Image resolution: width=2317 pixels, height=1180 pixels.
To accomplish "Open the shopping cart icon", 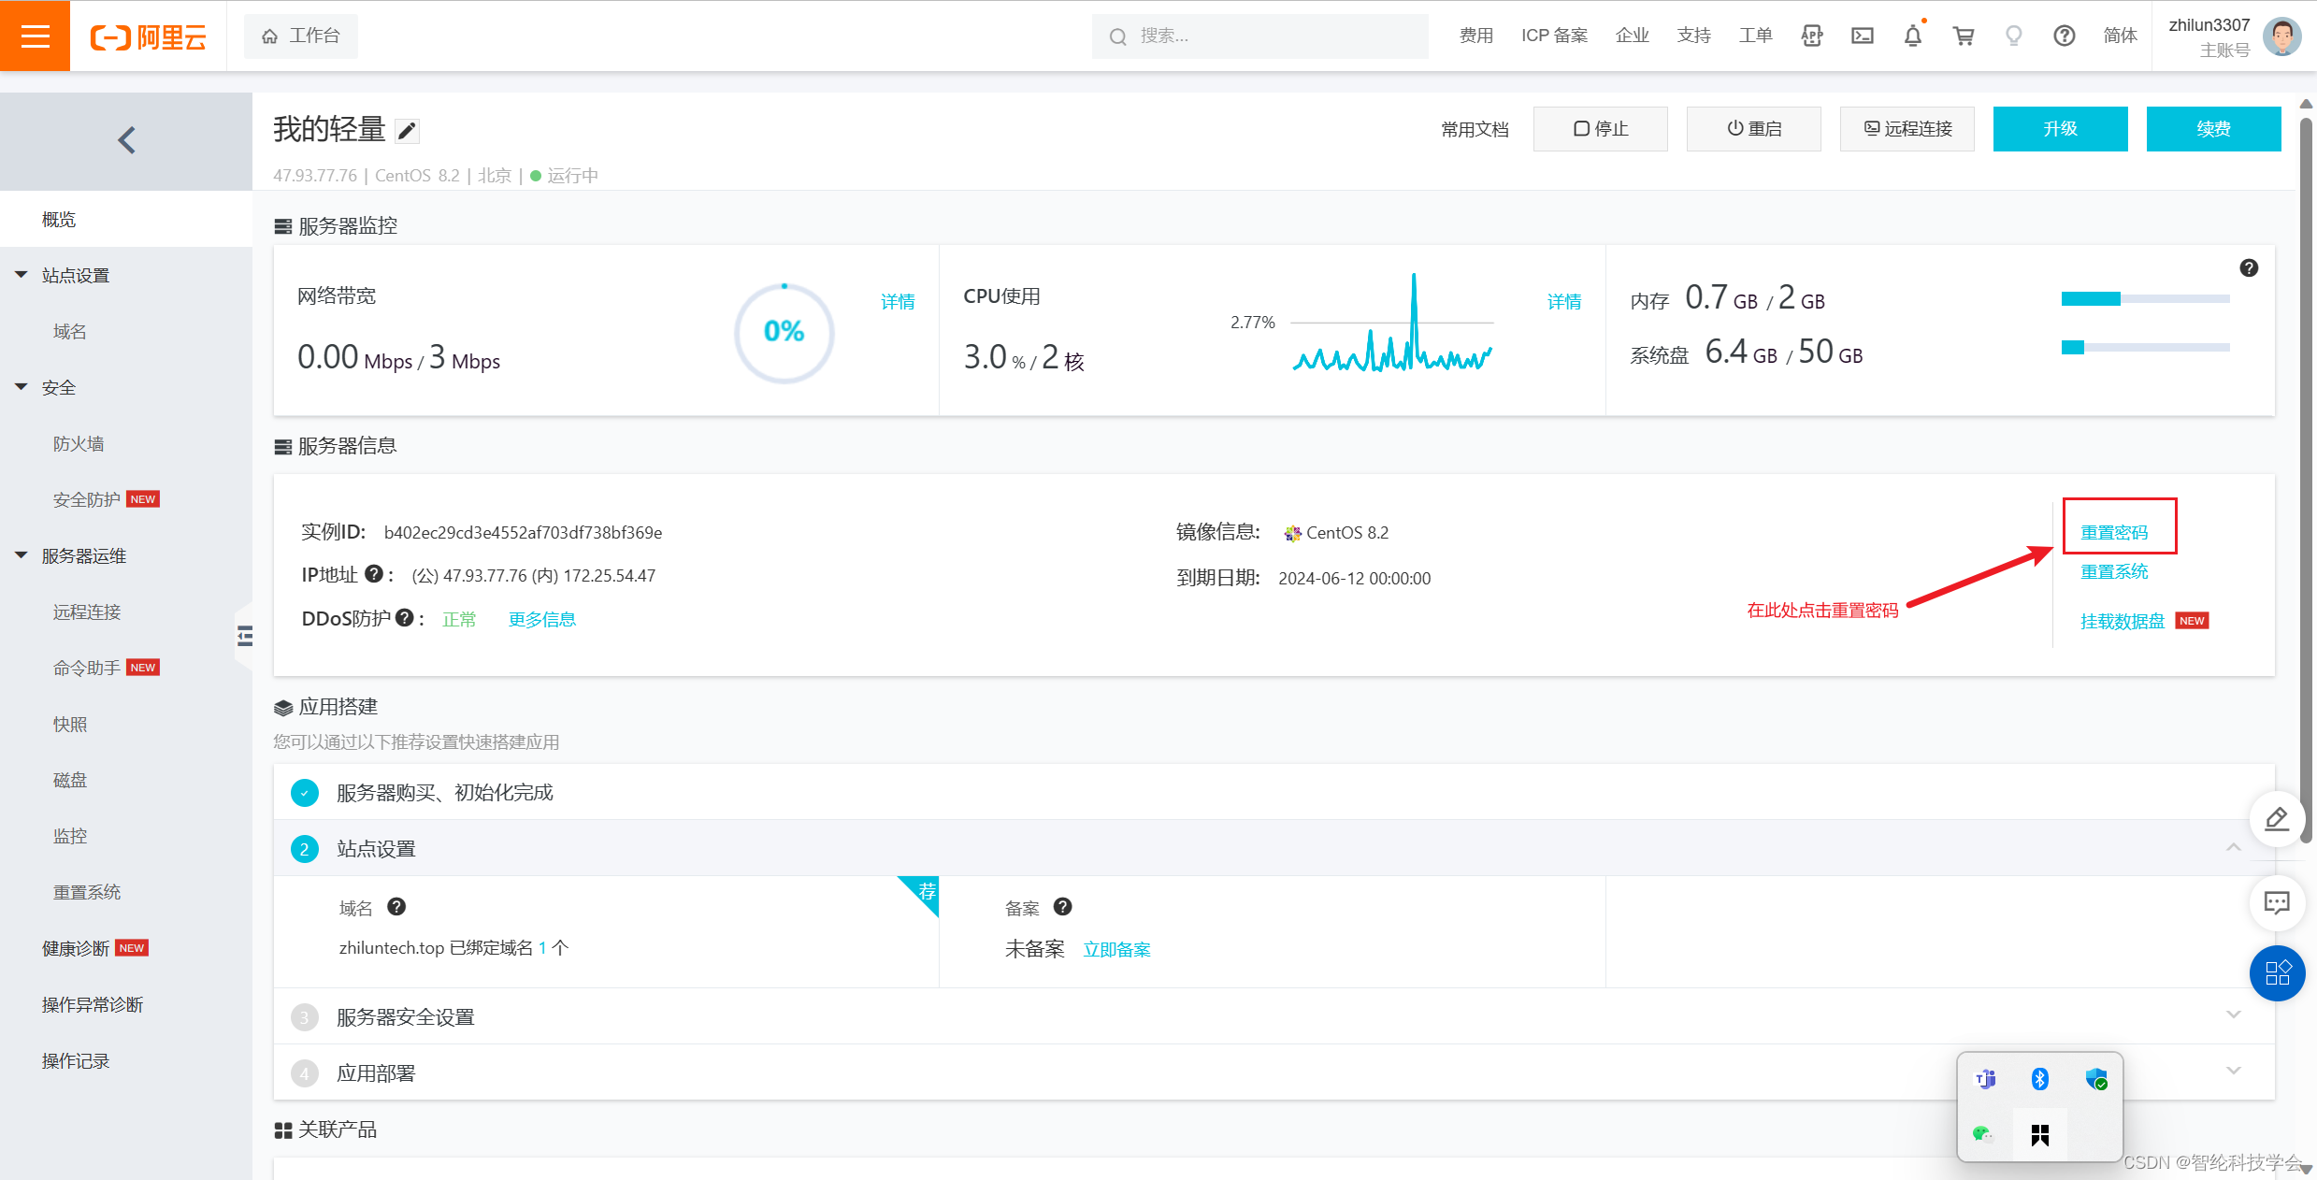I will [x=1963, y=36].
